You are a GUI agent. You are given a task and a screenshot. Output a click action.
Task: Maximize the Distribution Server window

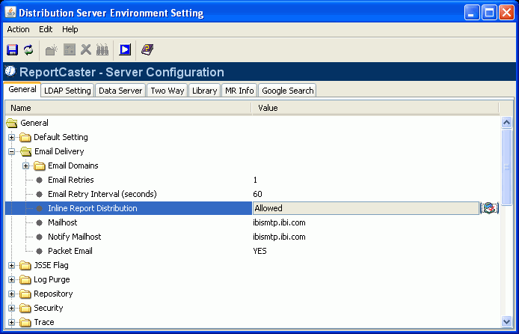(489, 13)
